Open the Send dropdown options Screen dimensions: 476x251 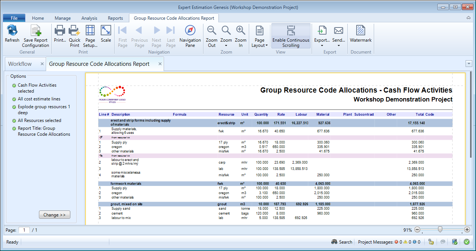point(338,36)
